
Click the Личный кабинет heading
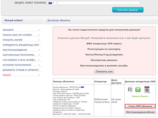[14, 20]
